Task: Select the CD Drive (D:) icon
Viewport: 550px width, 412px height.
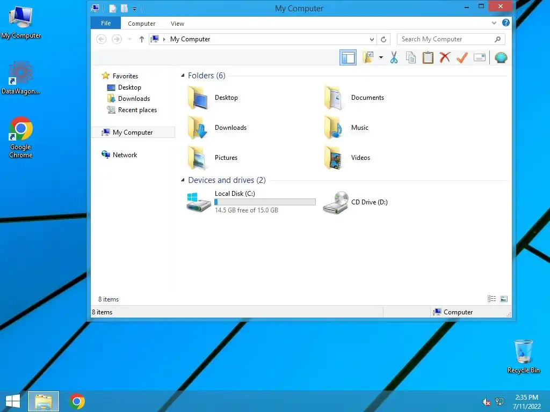Action: click(336, 202)
